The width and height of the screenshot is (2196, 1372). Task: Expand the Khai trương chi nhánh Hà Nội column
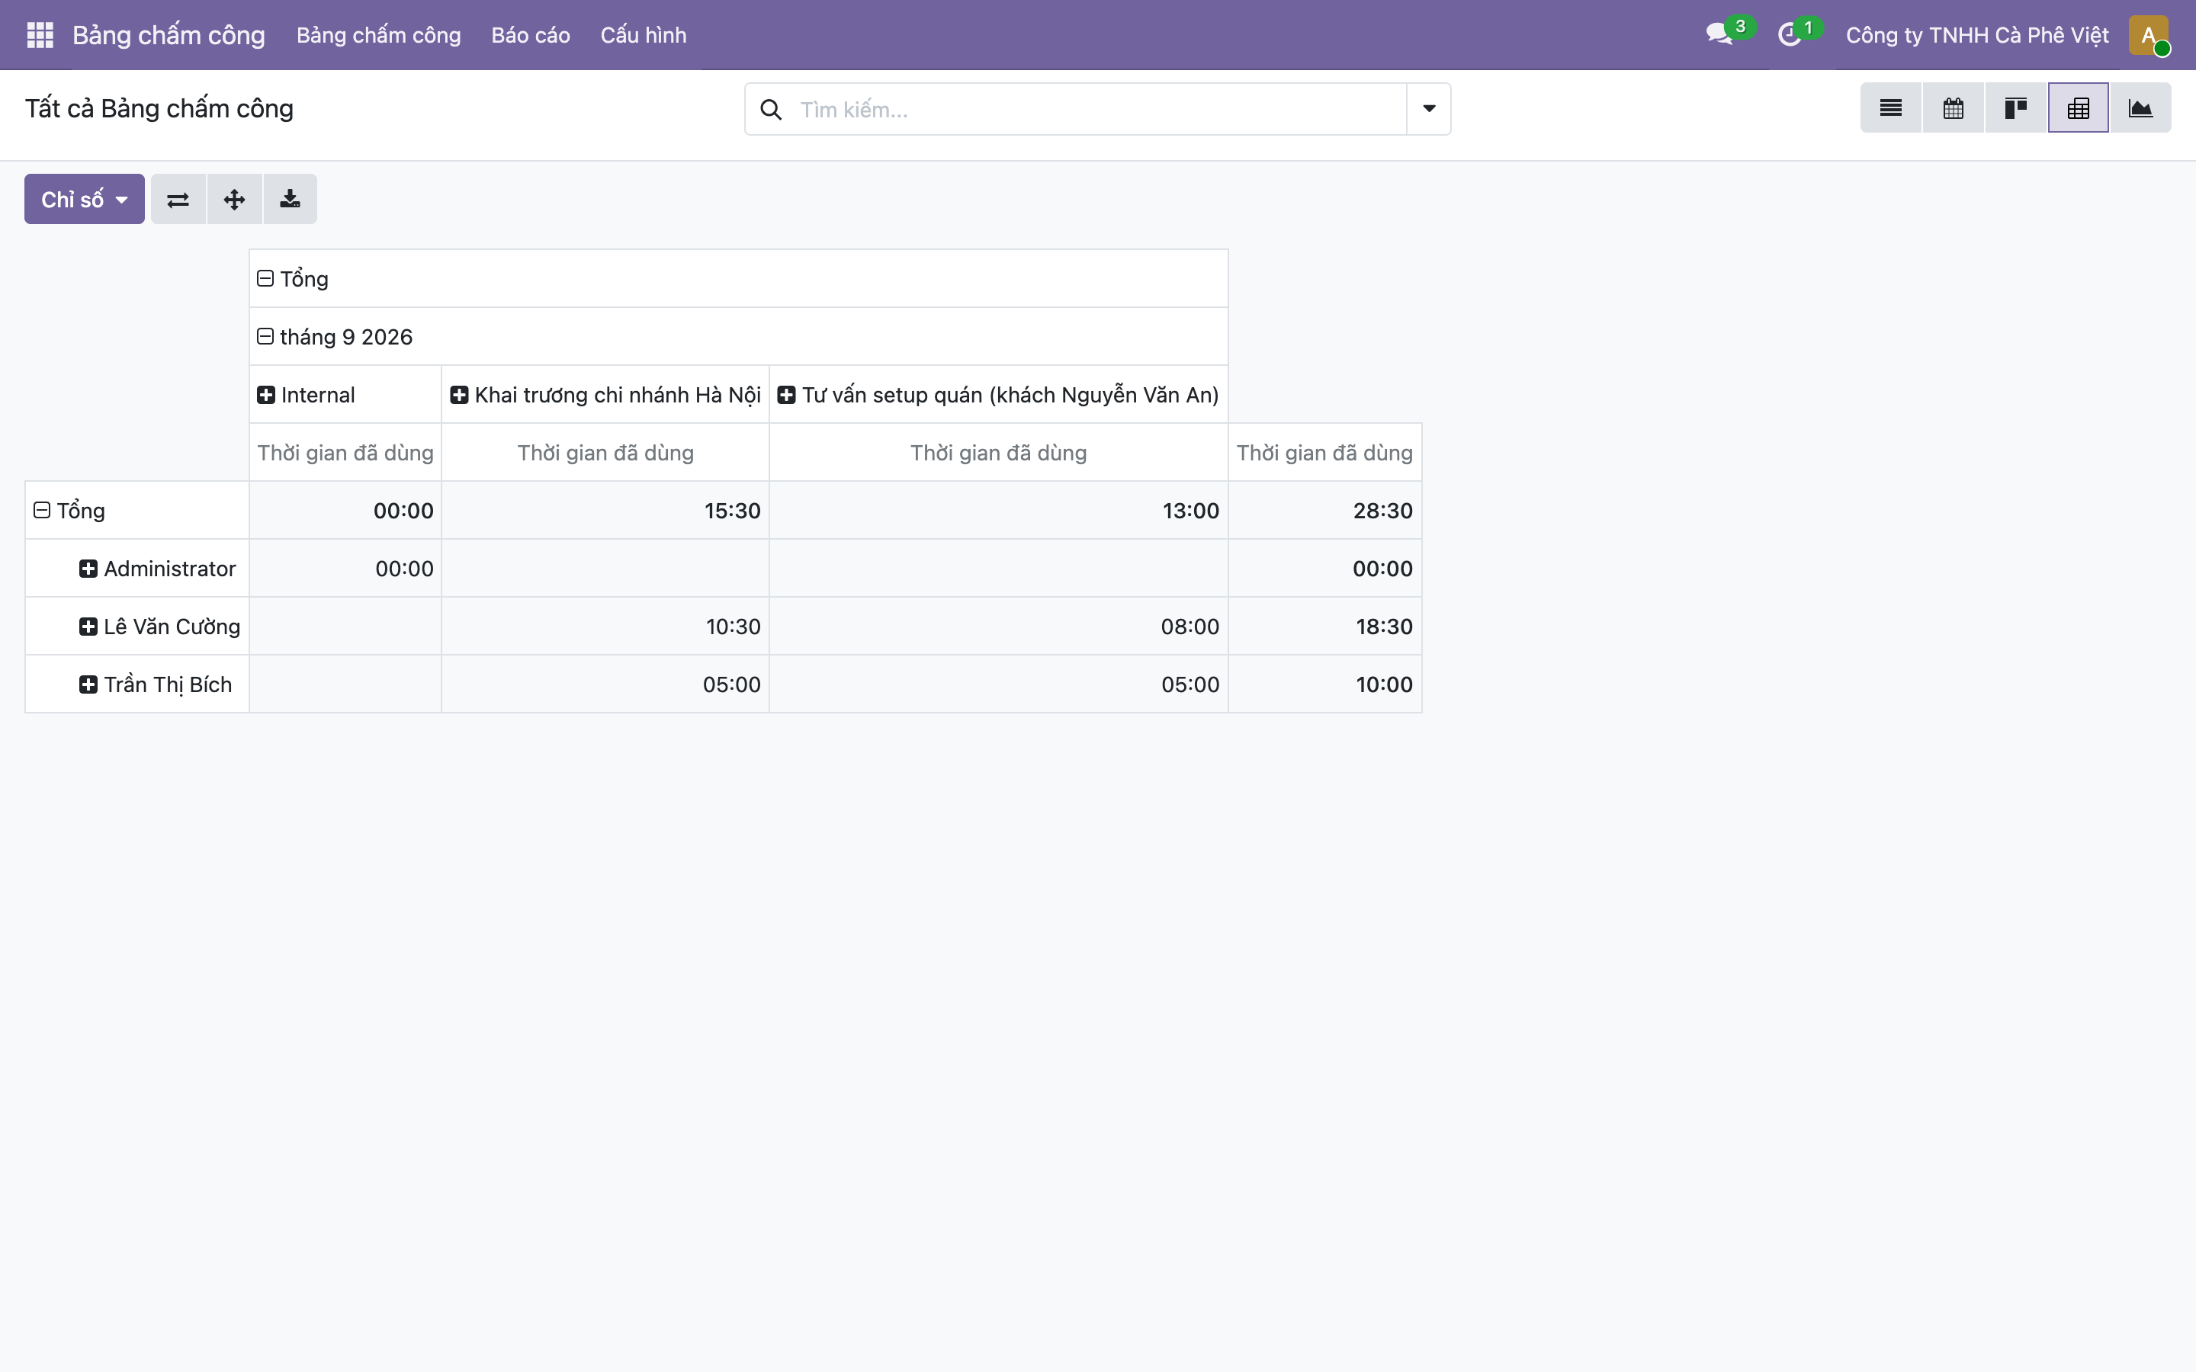(605, 395)
